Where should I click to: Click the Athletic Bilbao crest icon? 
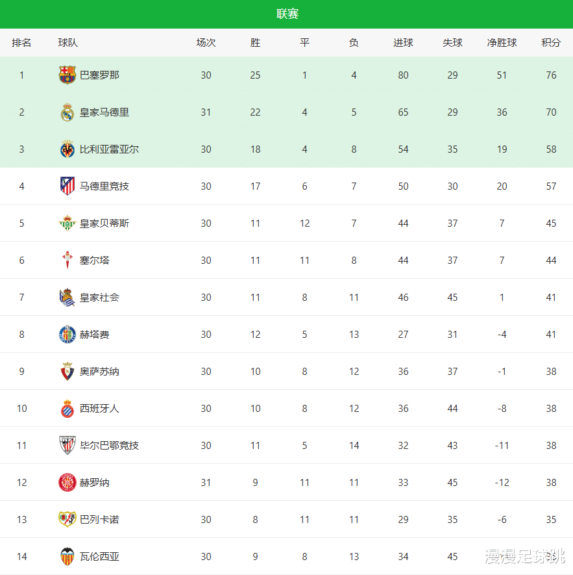pos(67,446)
